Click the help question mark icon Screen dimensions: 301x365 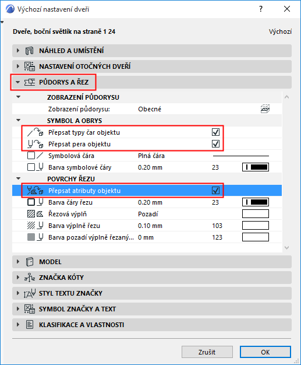click(x=261, y=9)
